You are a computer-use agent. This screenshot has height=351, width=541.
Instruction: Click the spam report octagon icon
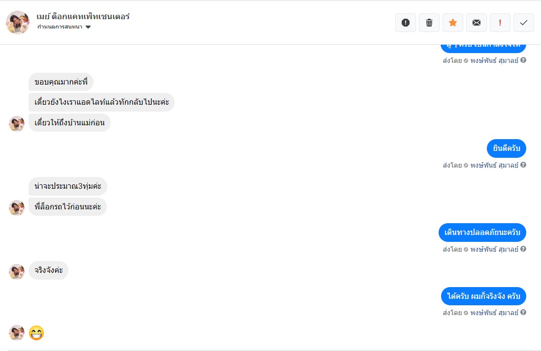point(406,23)
